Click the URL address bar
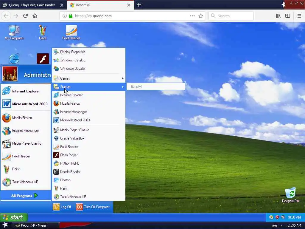The width and height of the screenshot is (305, 229). click(132, 16)
